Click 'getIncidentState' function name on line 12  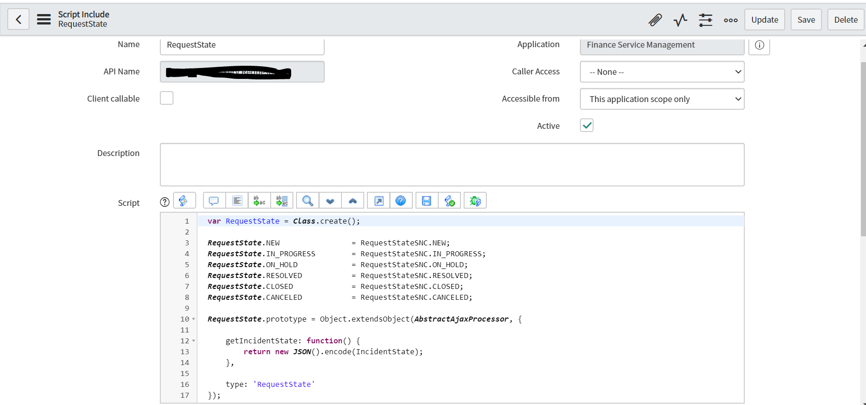(262, 341)
